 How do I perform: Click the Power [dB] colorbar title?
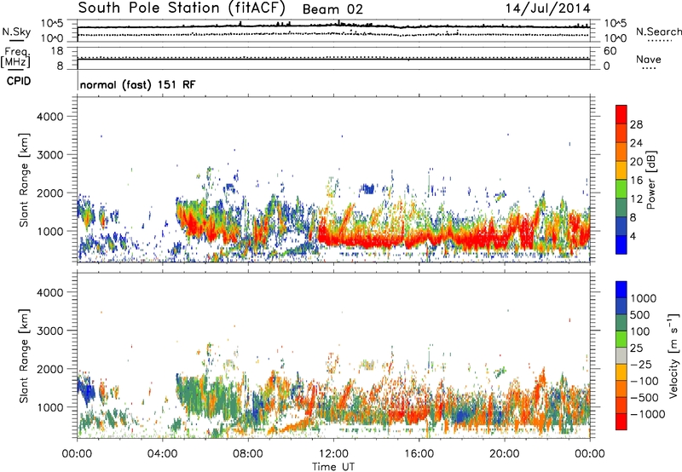[x=650, y=180]
